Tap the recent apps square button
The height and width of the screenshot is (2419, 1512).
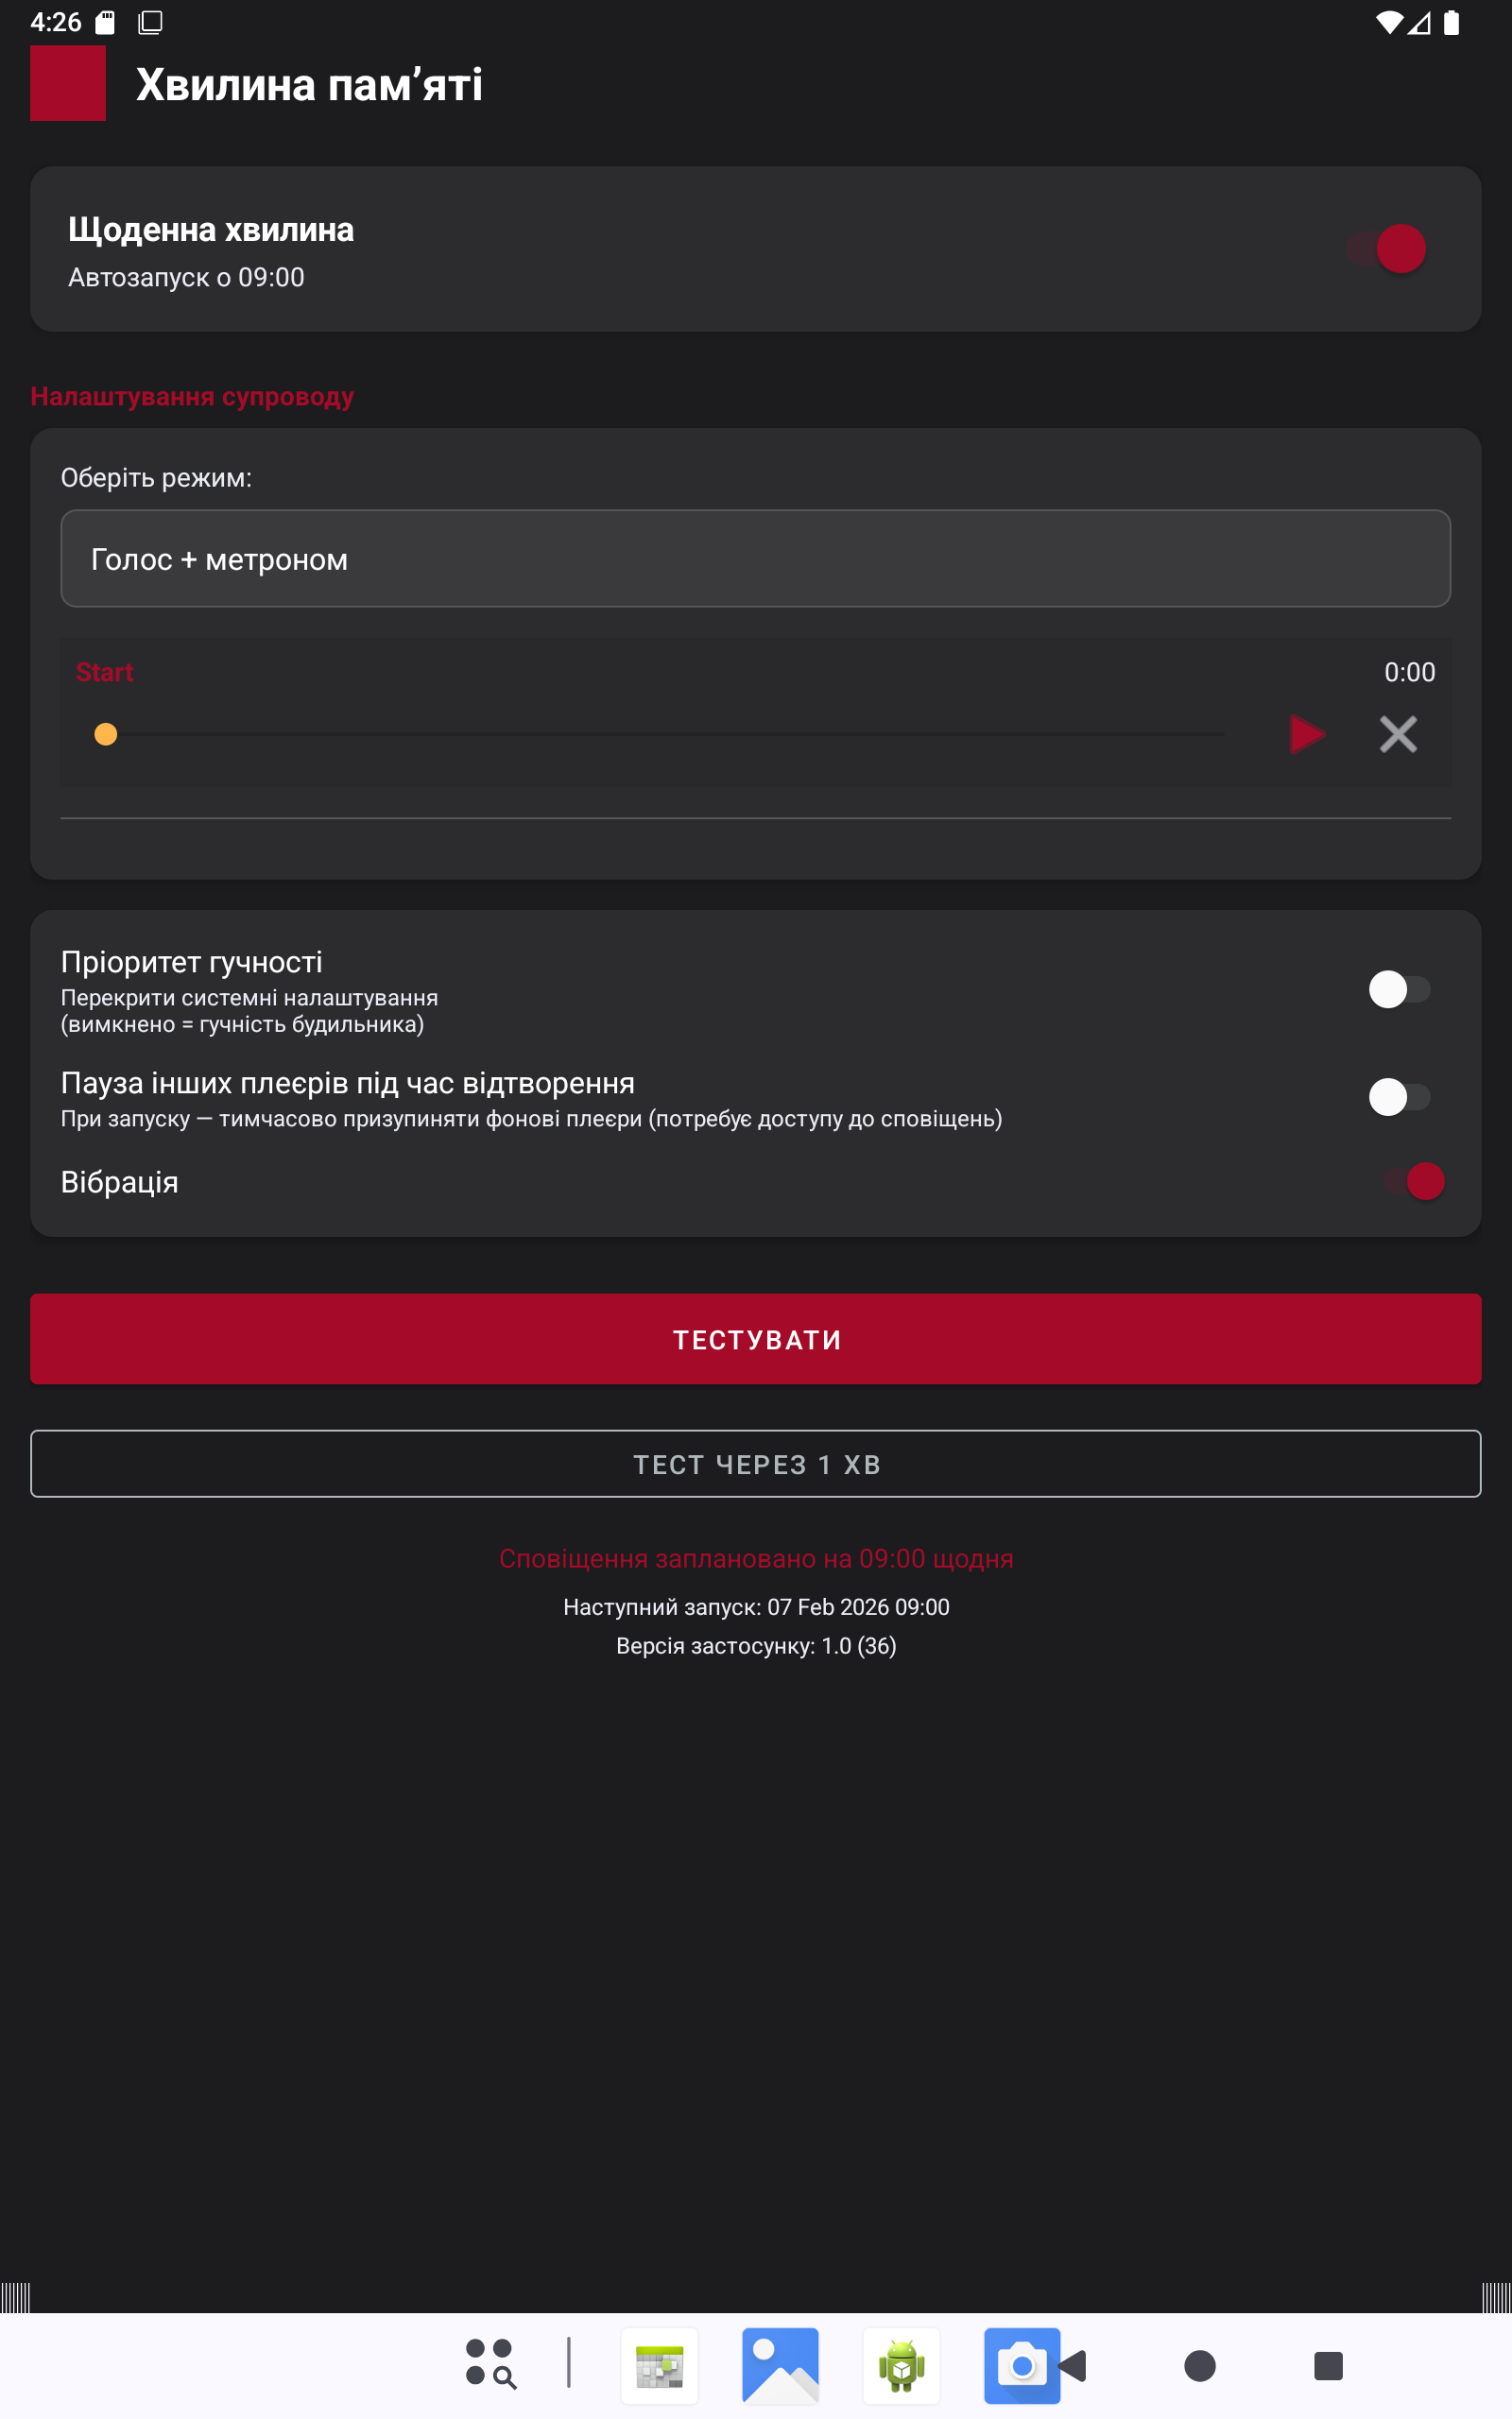coord(1328,2365)
